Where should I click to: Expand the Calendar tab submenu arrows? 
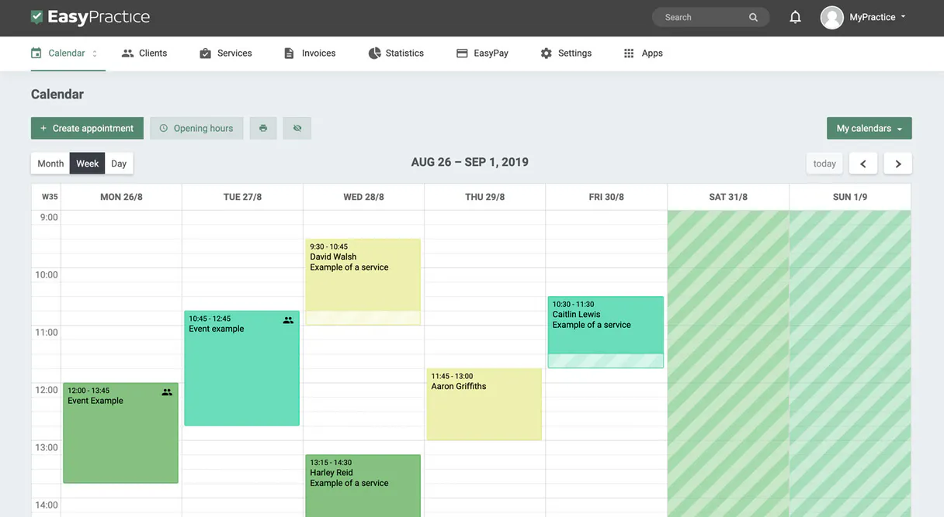[95, 53]
